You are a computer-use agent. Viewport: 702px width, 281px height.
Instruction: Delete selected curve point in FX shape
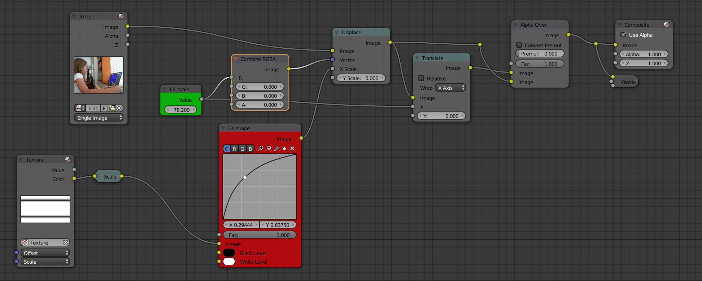point(292,149)
